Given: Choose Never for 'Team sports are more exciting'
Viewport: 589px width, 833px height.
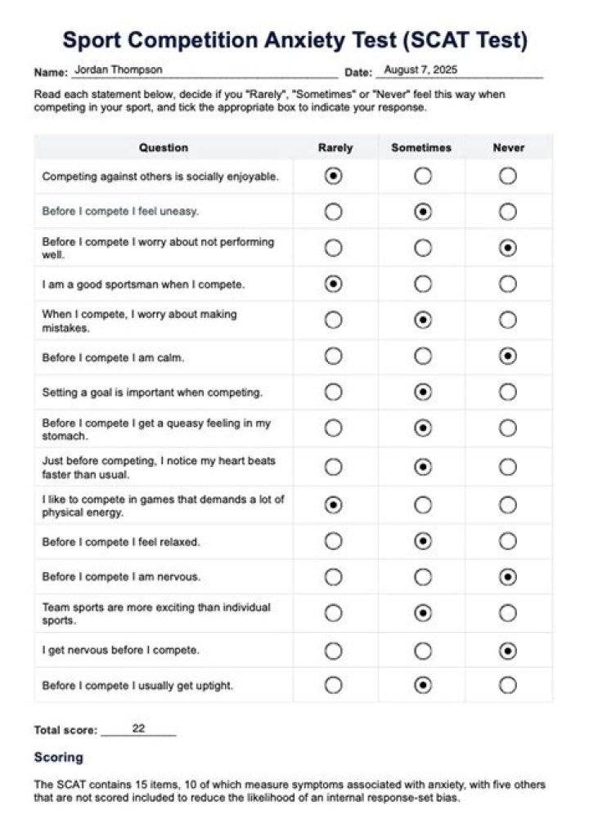Looking at the screenshot, I should pyautogui.click(x=508, y=613).
